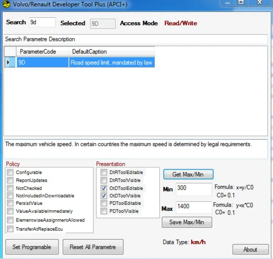273x259 pixels.
Task: Select the Road speed limit caption cell
Action: (x=112, y=62)
